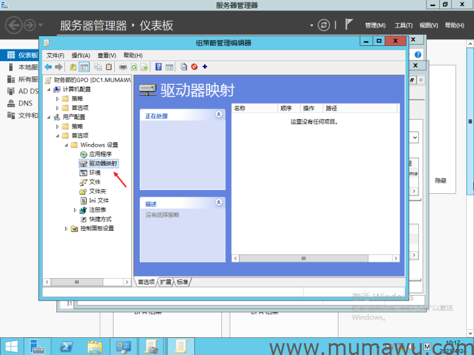The height and width of the screenshot is (355, 474).
Task: Open the 操作(A) menu
Action: pos(81,55)
